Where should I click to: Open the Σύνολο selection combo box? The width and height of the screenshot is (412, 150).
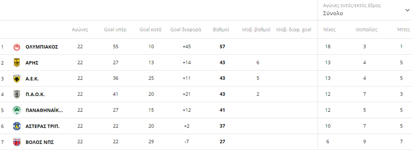[x=365, y=10]
